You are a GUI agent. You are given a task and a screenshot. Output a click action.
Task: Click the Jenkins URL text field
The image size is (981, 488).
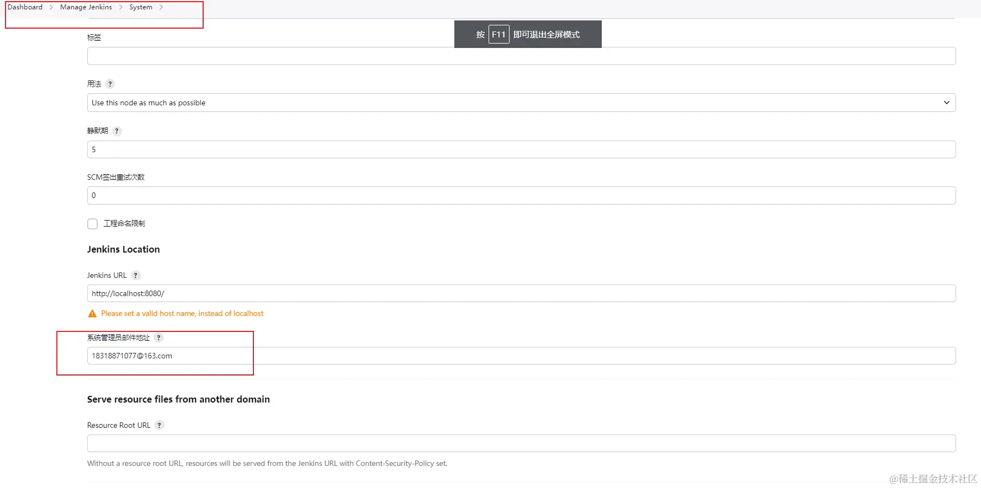pyautogui.click(x=521, y=293)
